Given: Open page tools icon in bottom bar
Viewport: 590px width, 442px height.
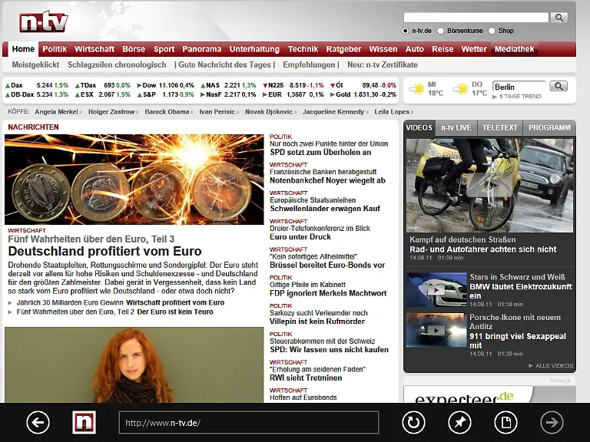Looking at the screenshot, I should coord(505,423).
